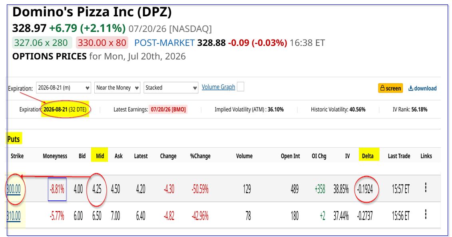Sort by the Mid column header

[x=100, y=156]
